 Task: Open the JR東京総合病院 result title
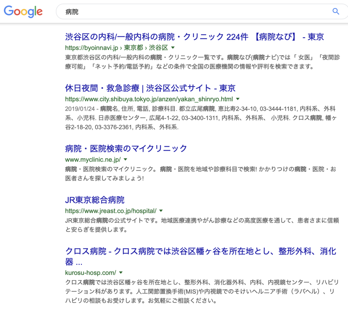[95, 200]
